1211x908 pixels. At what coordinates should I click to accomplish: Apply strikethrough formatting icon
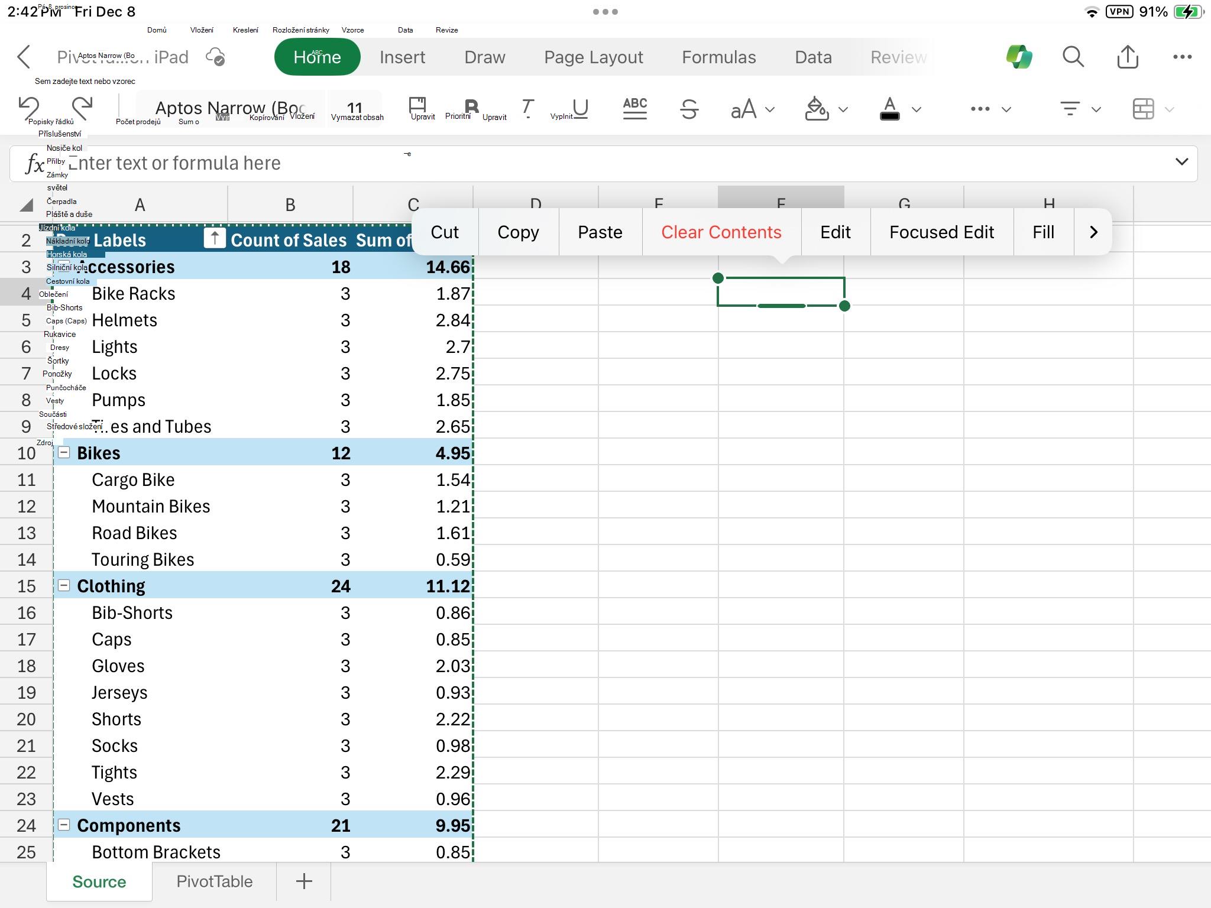point(689,109)
